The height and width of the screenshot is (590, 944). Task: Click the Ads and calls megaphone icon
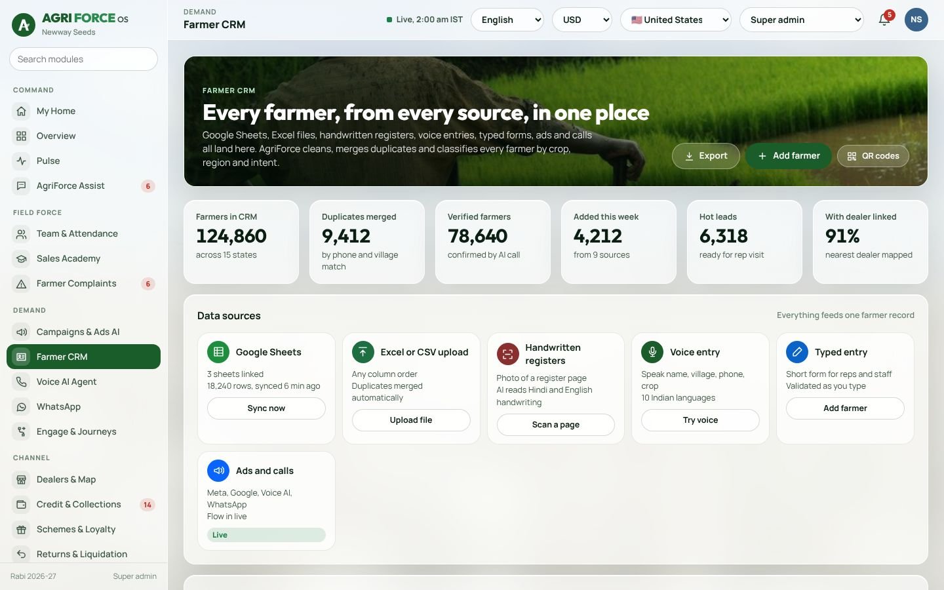tap(218, 471)
